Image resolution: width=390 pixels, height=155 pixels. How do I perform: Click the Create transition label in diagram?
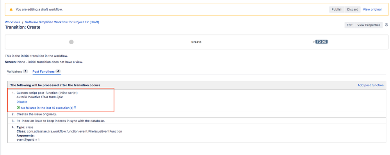coord(196,42)
